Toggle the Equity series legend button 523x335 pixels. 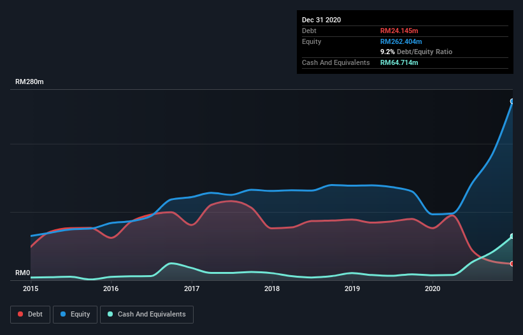75,315
